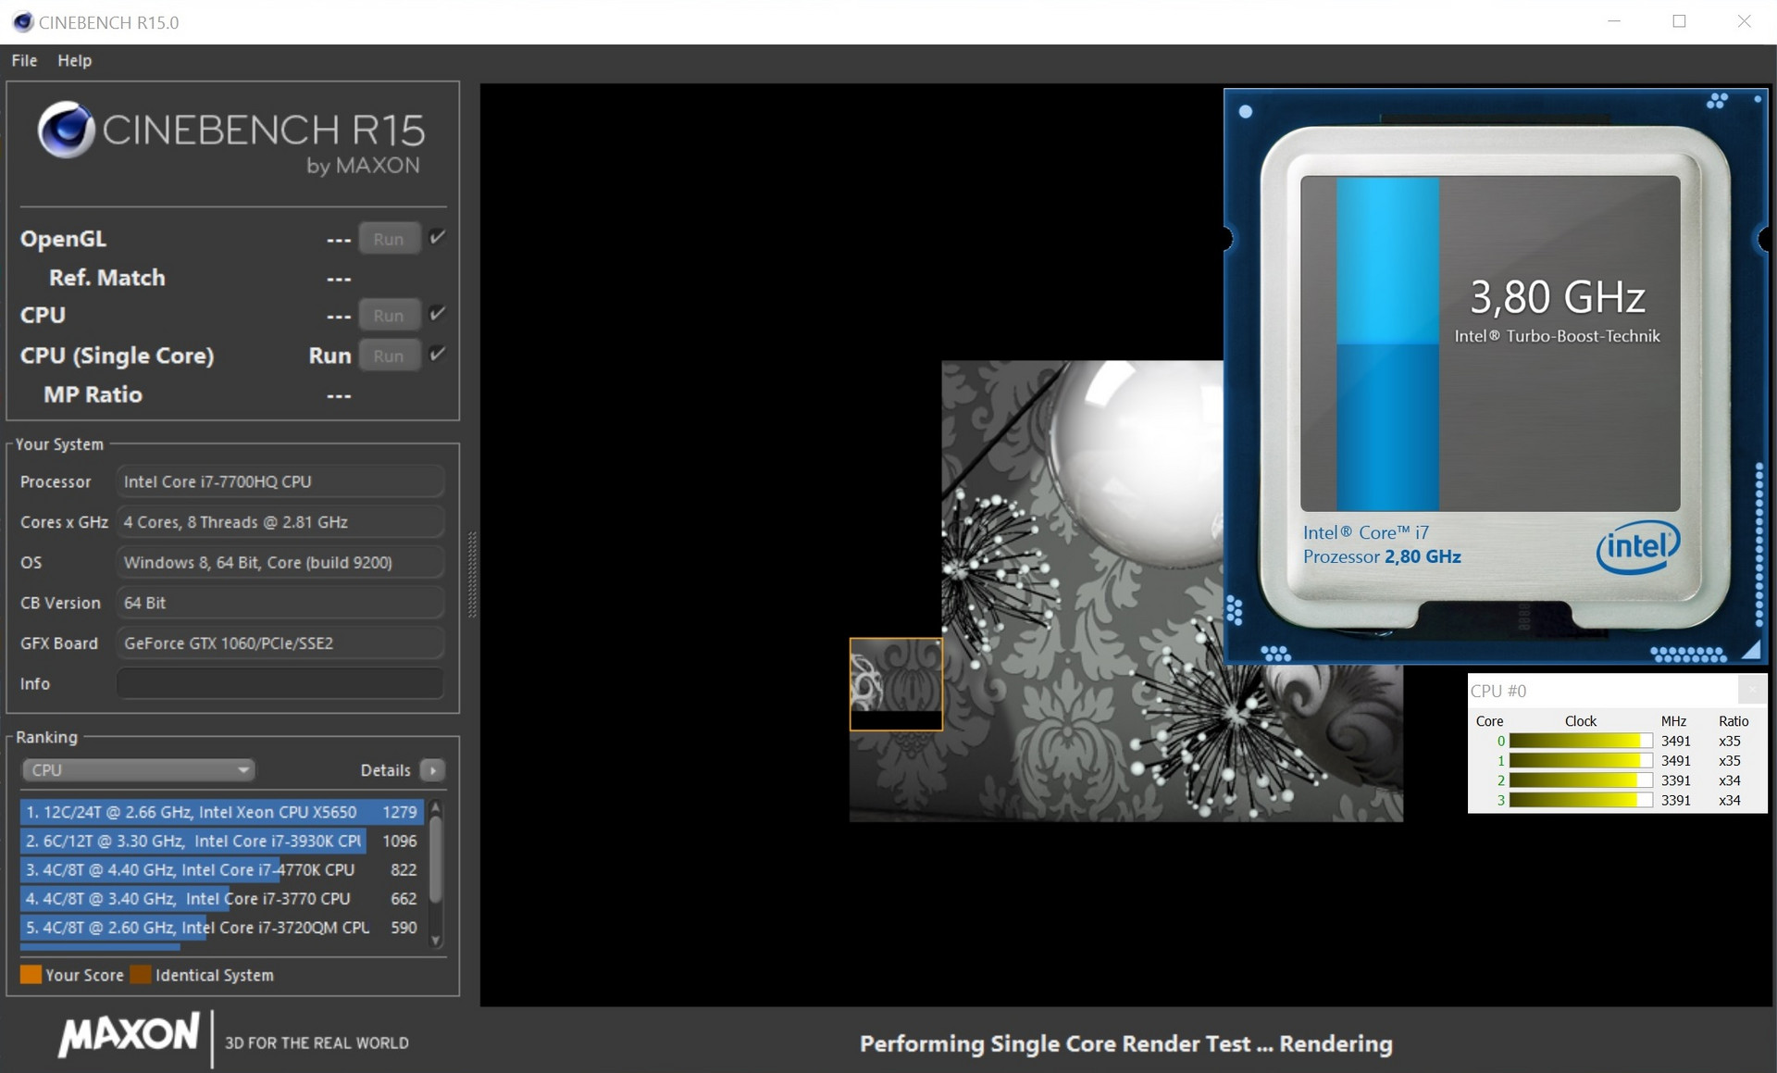The height and width of the screenshot is (1073, 1777).
Task: Toggle the CPU (Single Core) checkbox
Action: tap(438, 354)
